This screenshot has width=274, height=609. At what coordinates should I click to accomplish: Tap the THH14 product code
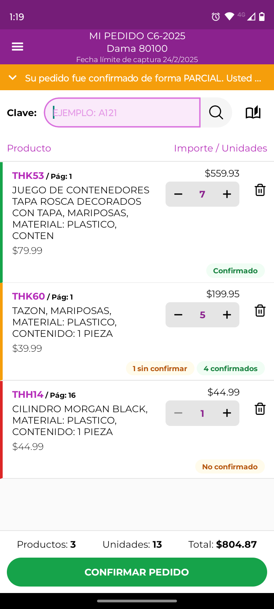28,394
